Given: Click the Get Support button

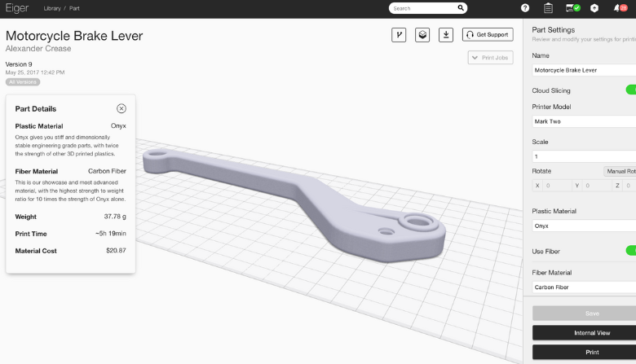Looking at the screenshot, I should (488, 35).
